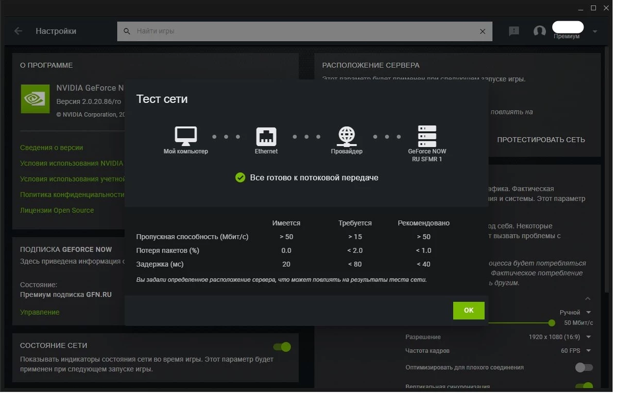Screen dimensions: 618x393
Task: Open subscription Управление link
Action: 40,312
